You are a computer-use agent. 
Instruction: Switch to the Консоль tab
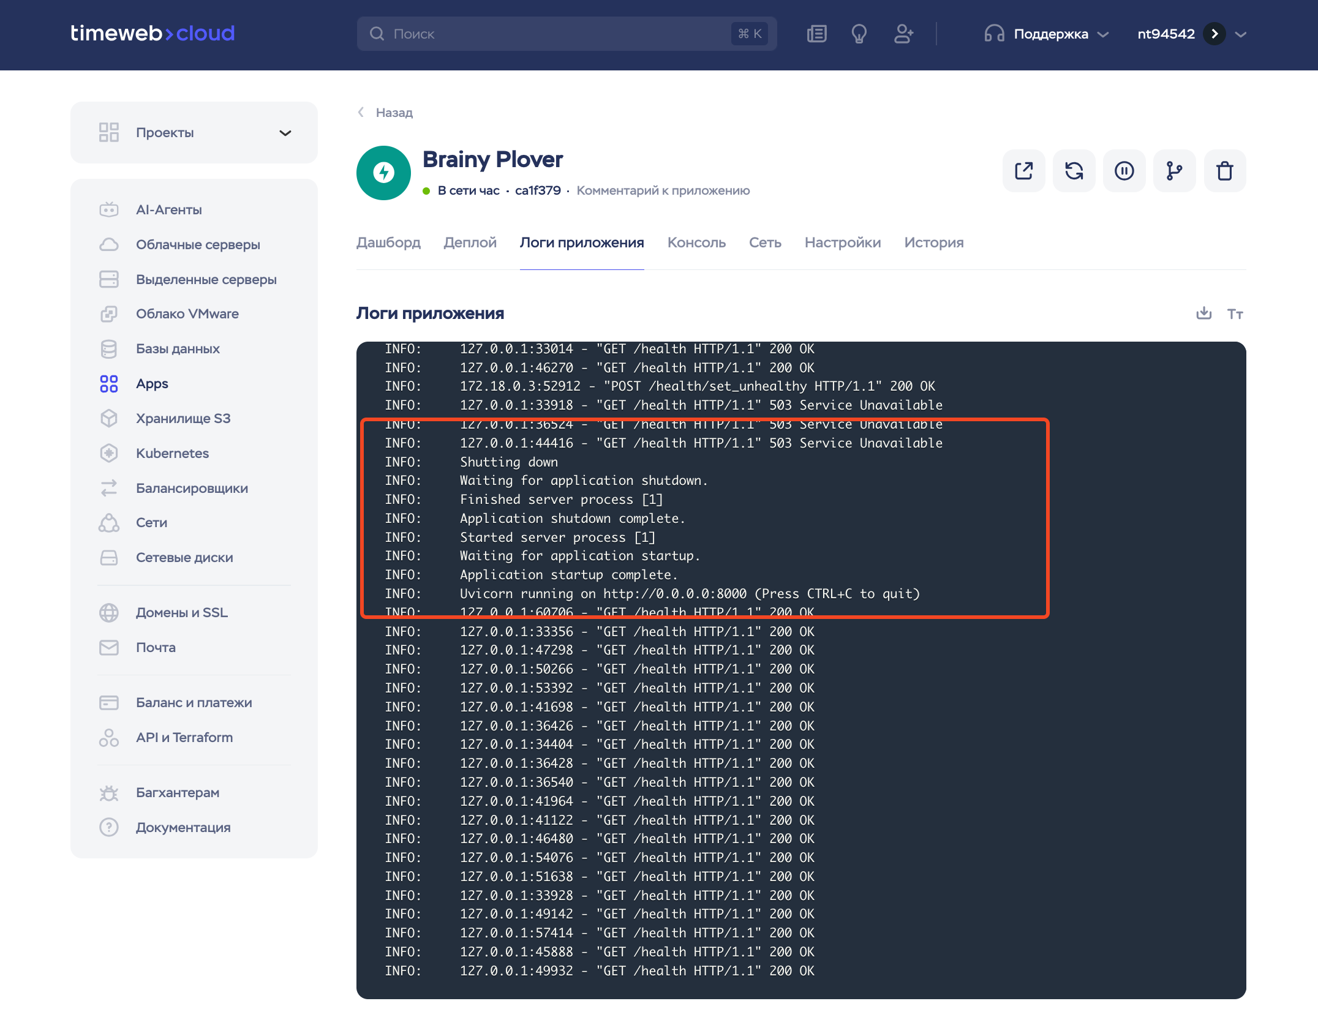696,242
